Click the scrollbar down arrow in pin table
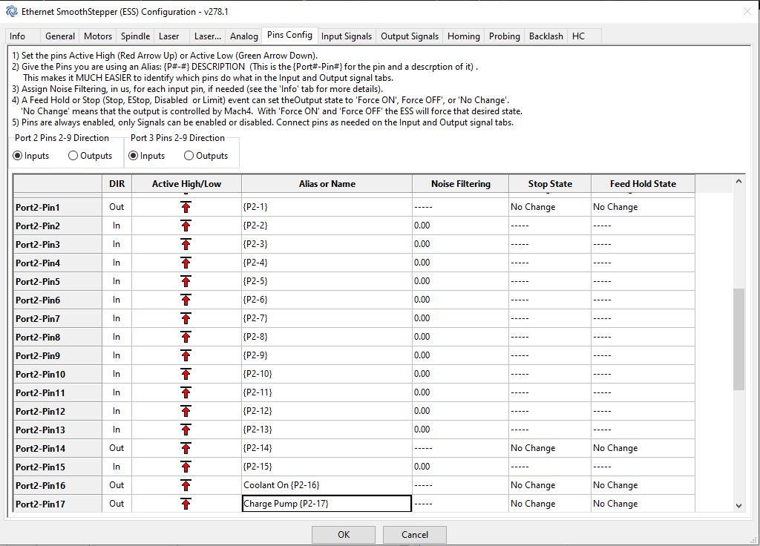Image resolution: width=760 pixels, height=546 pixels. point(738,506)
